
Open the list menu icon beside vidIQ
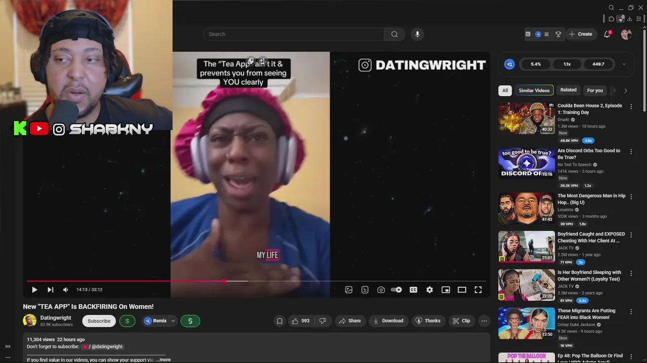546,34
